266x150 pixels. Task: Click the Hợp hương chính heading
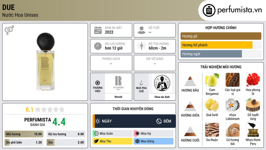[221, 28]
